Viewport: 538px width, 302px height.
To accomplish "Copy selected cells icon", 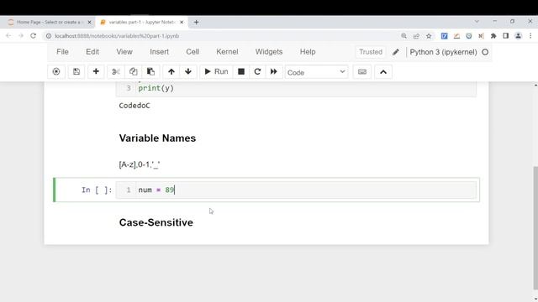I will pos(133,72).
